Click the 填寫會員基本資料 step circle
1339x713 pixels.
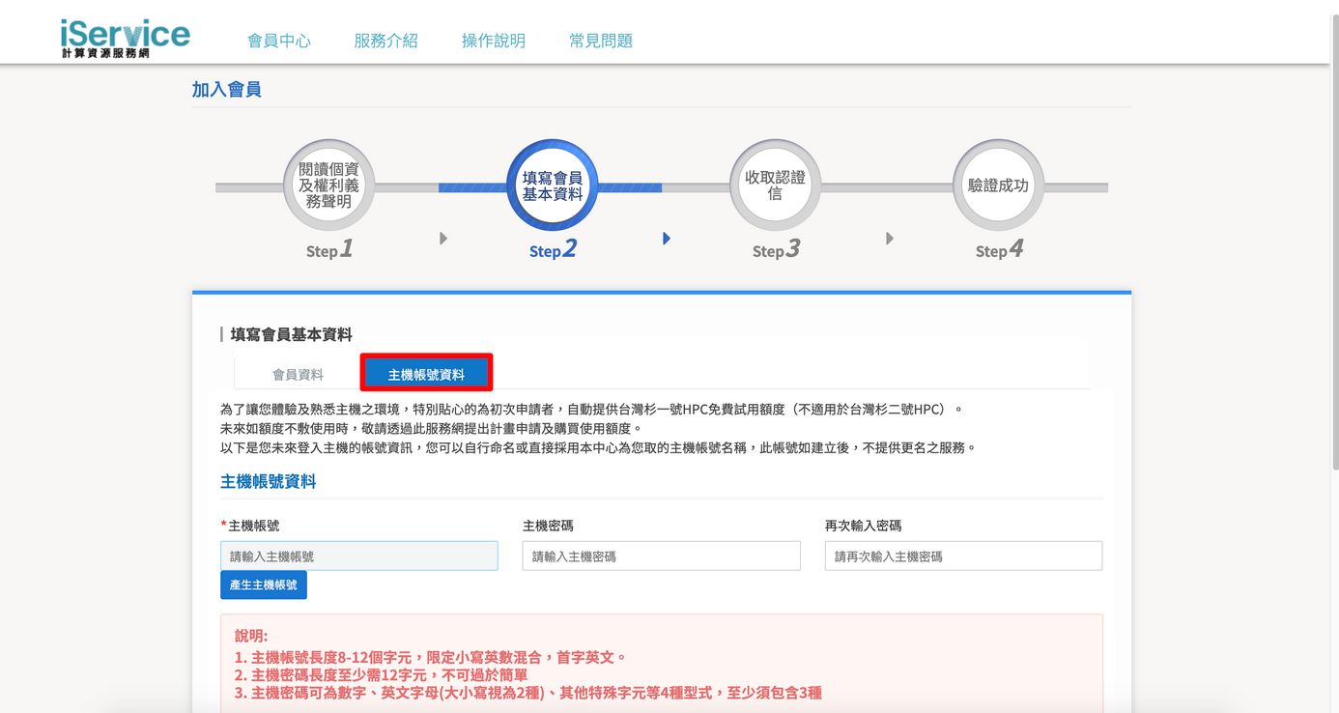552,185
